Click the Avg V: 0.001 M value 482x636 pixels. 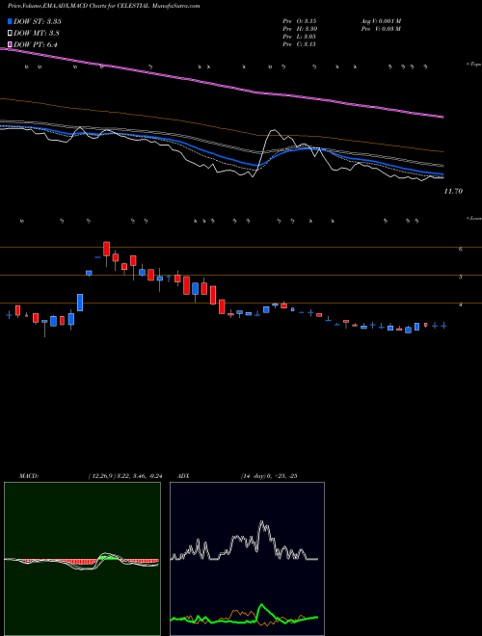381,21
